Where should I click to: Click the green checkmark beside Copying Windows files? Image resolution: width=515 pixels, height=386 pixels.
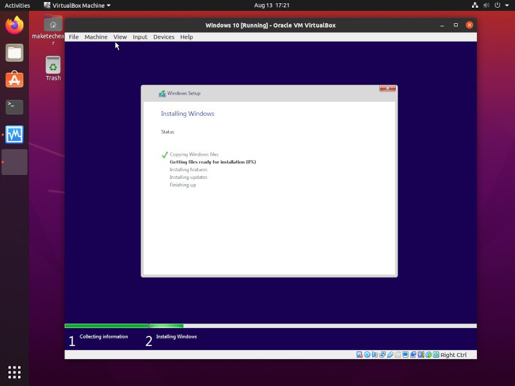(165, 154)
